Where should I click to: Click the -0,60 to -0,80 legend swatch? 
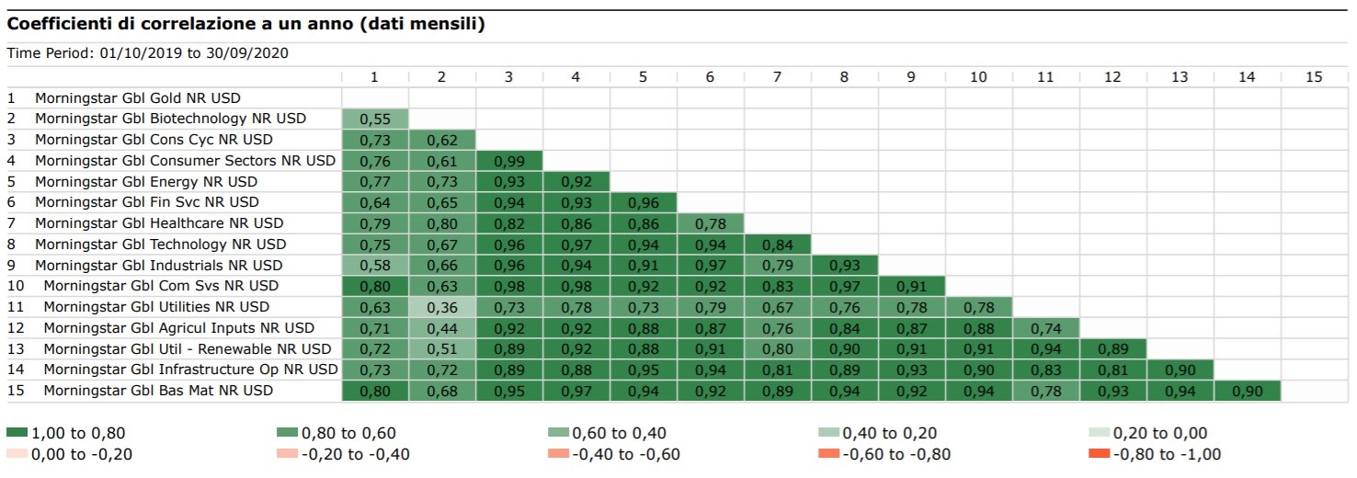[828, 453]
